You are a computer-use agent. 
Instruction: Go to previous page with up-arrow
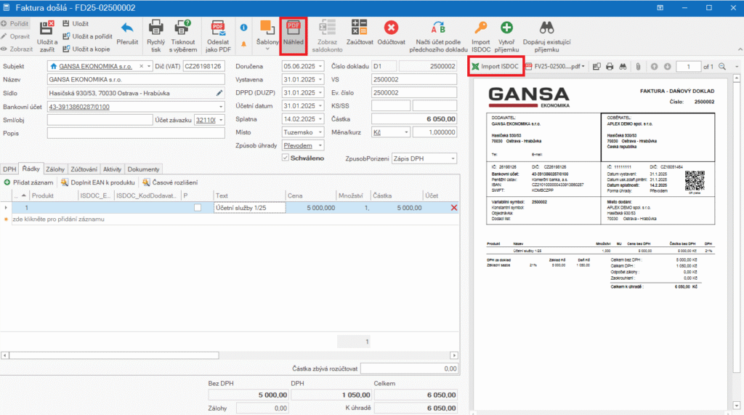[654, 66]
